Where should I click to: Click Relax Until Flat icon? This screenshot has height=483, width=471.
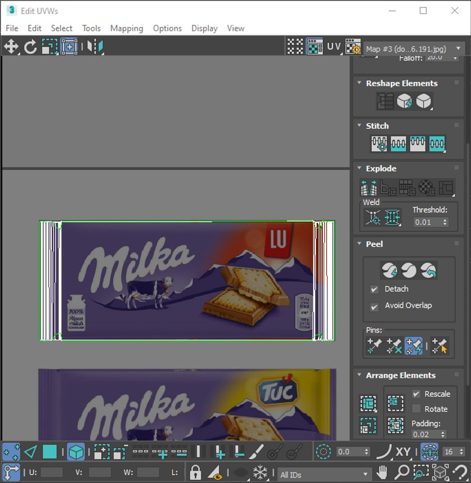click(404, 101)
